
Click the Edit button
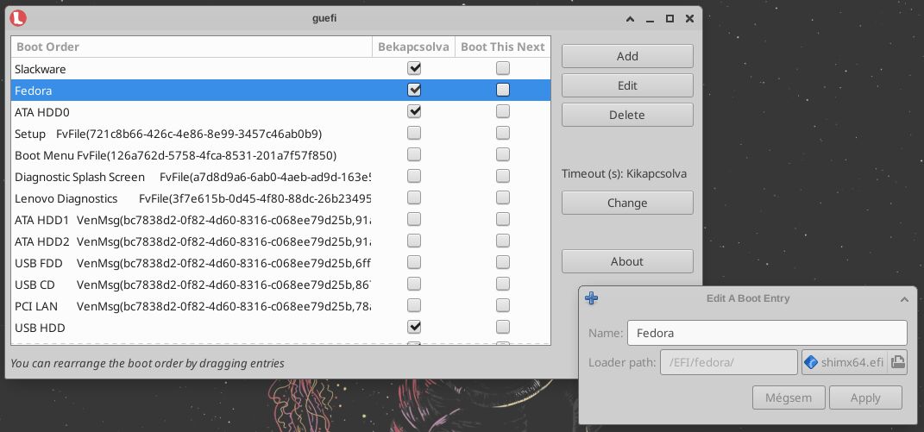(x=627, y=85)
